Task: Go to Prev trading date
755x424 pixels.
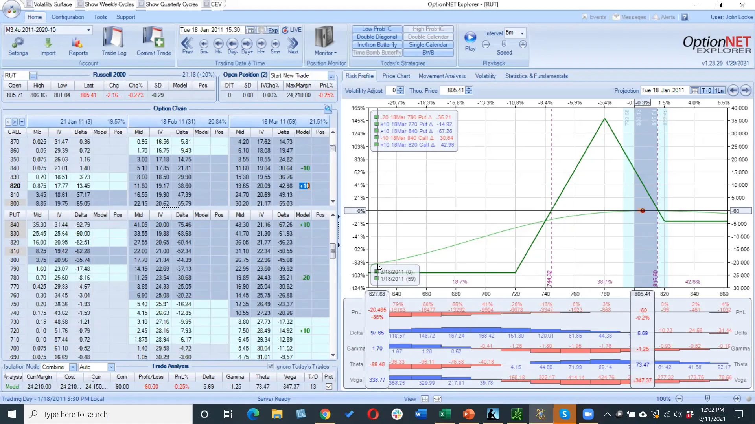Action: pyautogui.click(x=187, y=45)
